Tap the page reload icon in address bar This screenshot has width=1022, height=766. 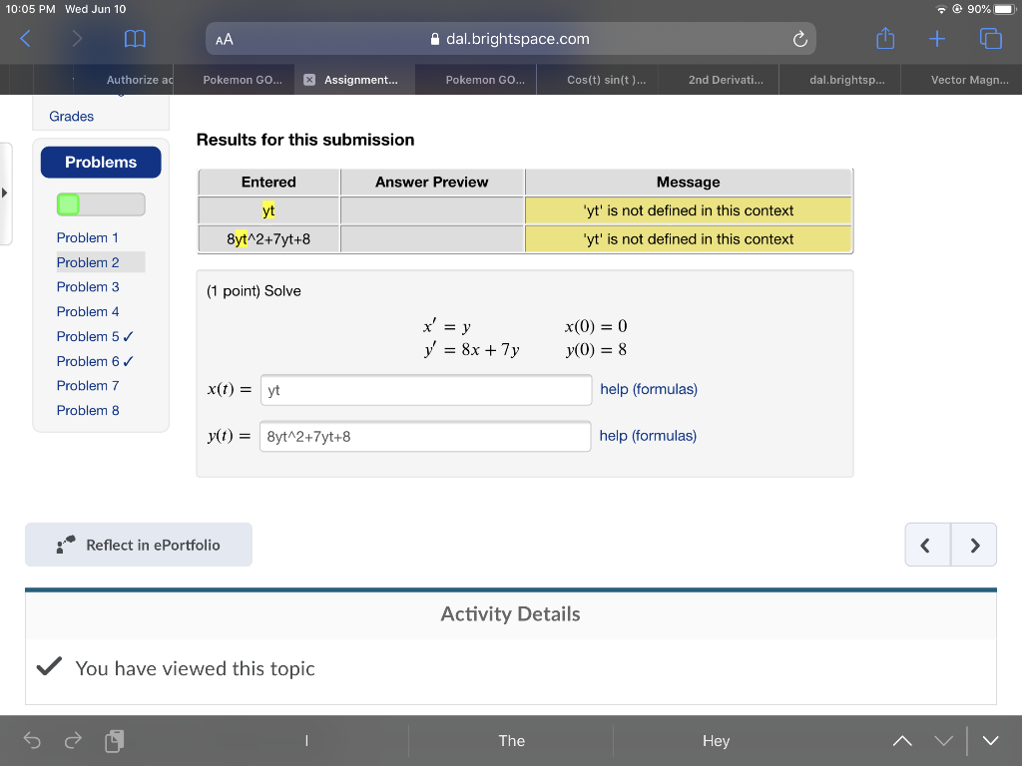click(798, 38)
